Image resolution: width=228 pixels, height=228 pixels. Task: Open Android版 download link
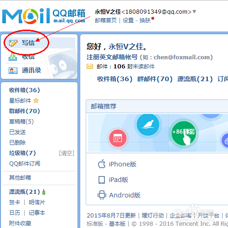[x=125, y=195]
